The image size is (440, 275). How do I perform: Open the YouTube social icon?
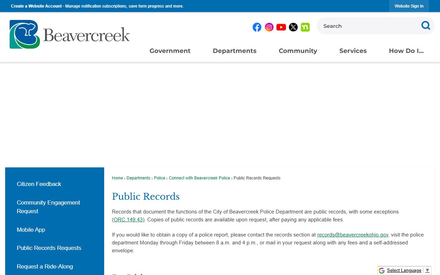click(281, 27)
